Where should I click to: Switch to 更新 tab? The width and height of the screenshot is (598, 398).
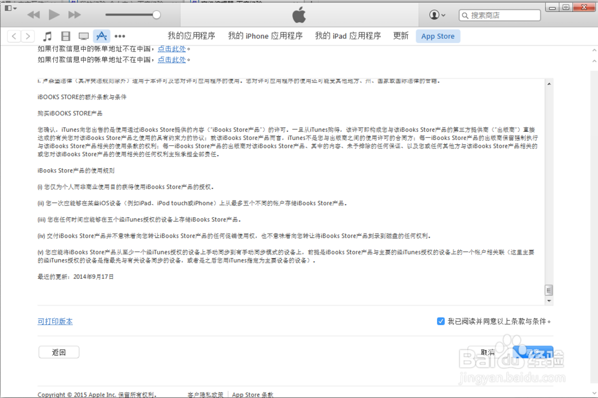coord(401,36)
